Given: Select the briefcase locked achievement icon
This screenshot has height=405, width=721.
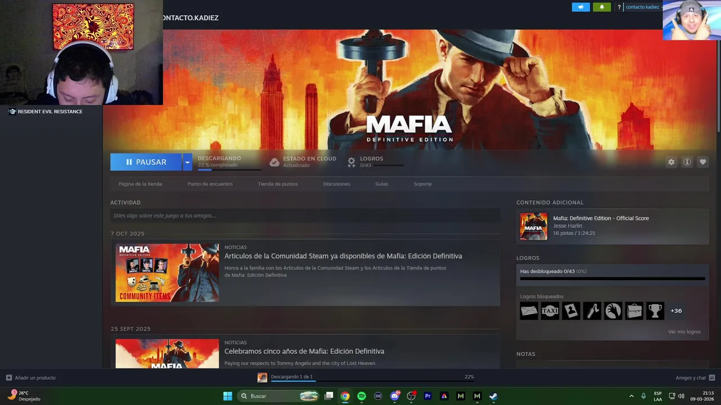Looking at the screenshot, I should coord(634,310).
